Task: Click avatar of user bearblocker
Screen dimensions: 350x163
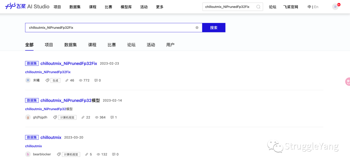Action: coord(28,154)
